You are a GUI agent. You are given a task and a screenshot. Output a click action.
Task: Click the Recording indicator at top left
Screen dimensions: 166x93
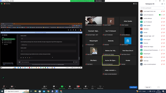[7, 4]
